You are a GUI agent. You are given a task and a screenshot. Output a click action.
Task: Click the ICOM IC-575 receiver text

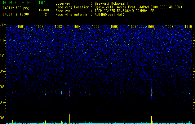coord(124,11)
